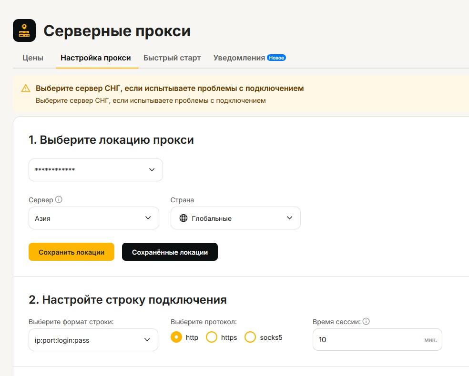This screenshot has height=376, width=469.
Task: Switch to the Цены tab
Action: (33, 58)
